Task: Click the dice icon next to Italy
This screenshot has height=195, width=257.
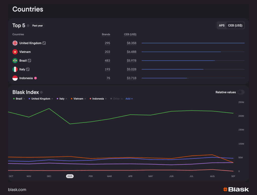Action: 28,69
